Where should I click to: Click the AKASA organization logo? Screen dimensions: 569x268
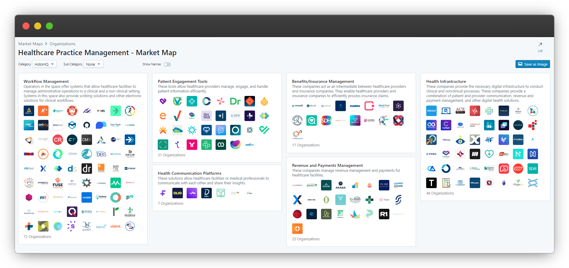coord(341,185)
